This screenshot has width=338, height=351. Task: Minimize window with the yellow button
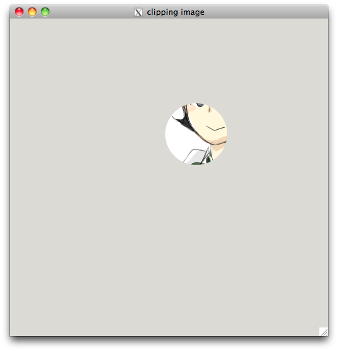click(32, 12)
